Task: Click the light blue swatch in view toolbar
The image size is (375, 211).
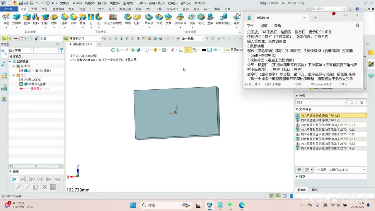Action: 209,50
